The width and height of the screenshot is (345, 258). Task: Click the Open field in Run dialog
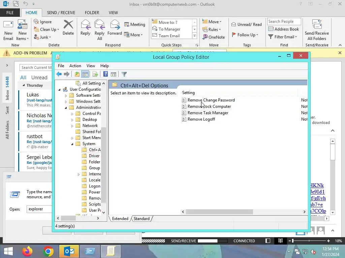[39, 209]
